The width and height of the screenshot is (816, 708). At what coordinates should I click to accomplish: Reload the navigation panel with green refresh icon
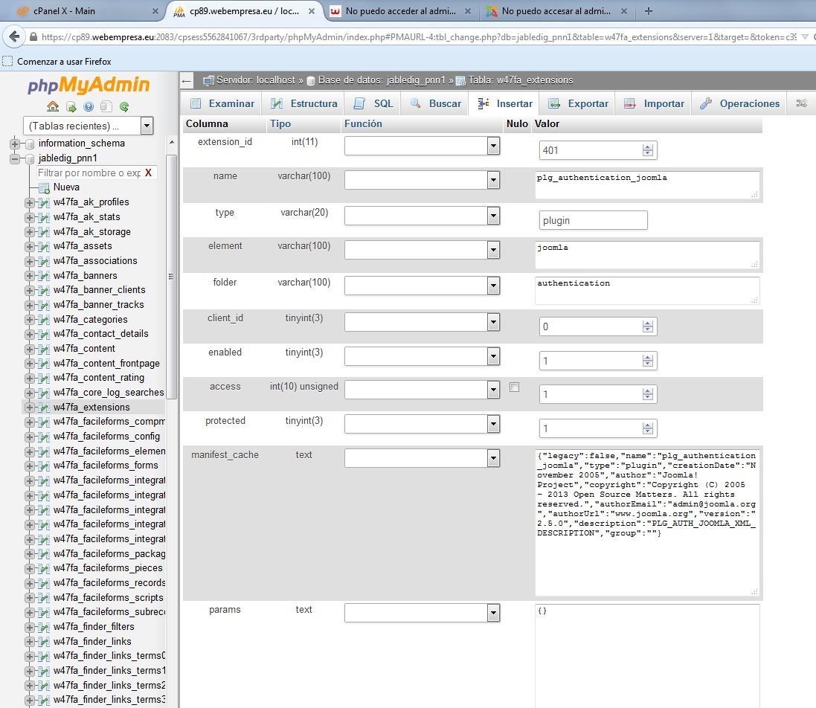[124, 107]
